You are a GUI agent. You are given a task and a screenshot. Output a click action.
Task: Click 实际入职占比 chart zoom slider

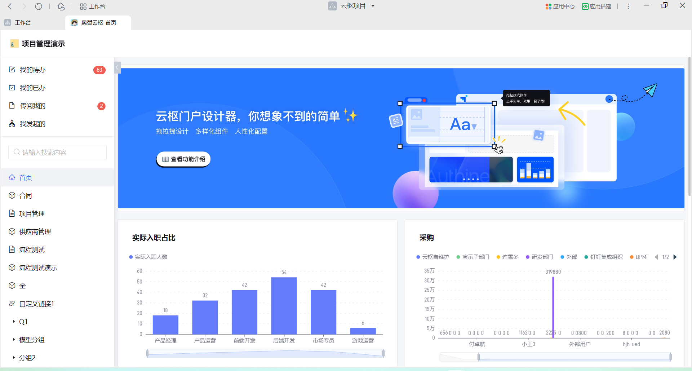coord(265,353)
